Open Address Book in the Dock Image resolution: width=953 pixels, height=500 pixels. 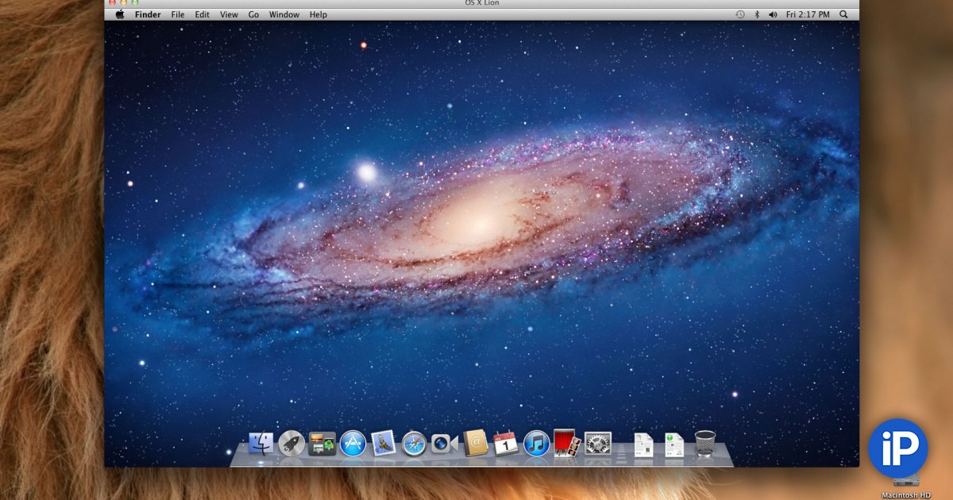475,443
